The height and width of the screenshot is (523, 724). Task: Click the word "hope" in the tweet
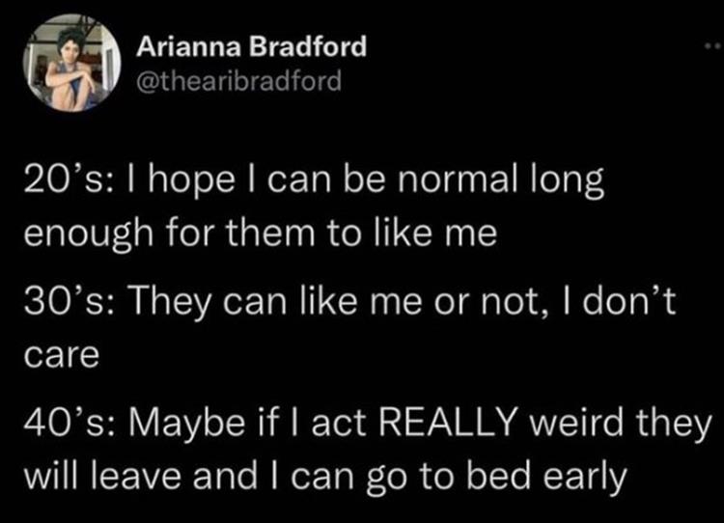click(170, 182)
